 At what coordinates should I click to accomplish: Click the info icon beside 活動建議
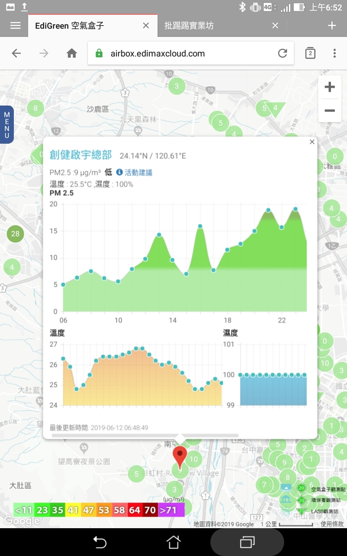[120, 172]
